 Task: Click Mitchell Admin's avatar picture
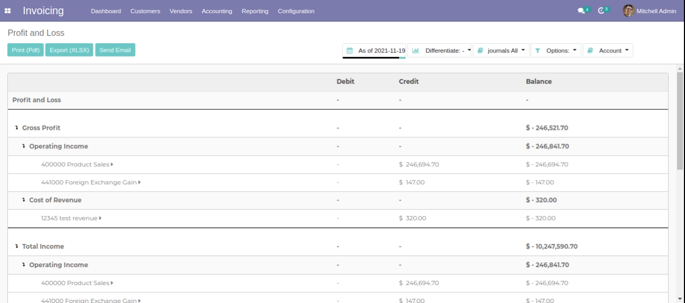pyautogui.click(x=629, y=11)
